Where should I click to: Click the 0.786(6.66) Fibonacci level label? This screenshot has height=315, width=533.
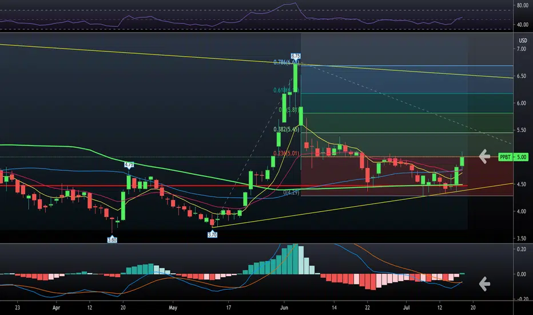(x=286, y=62)
